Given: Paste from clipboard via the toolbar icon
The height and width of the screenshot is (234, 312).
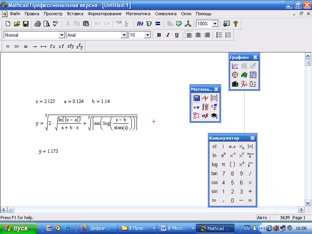Looking at the screenshot, I should pyautogui.click(x=86, y=24).
